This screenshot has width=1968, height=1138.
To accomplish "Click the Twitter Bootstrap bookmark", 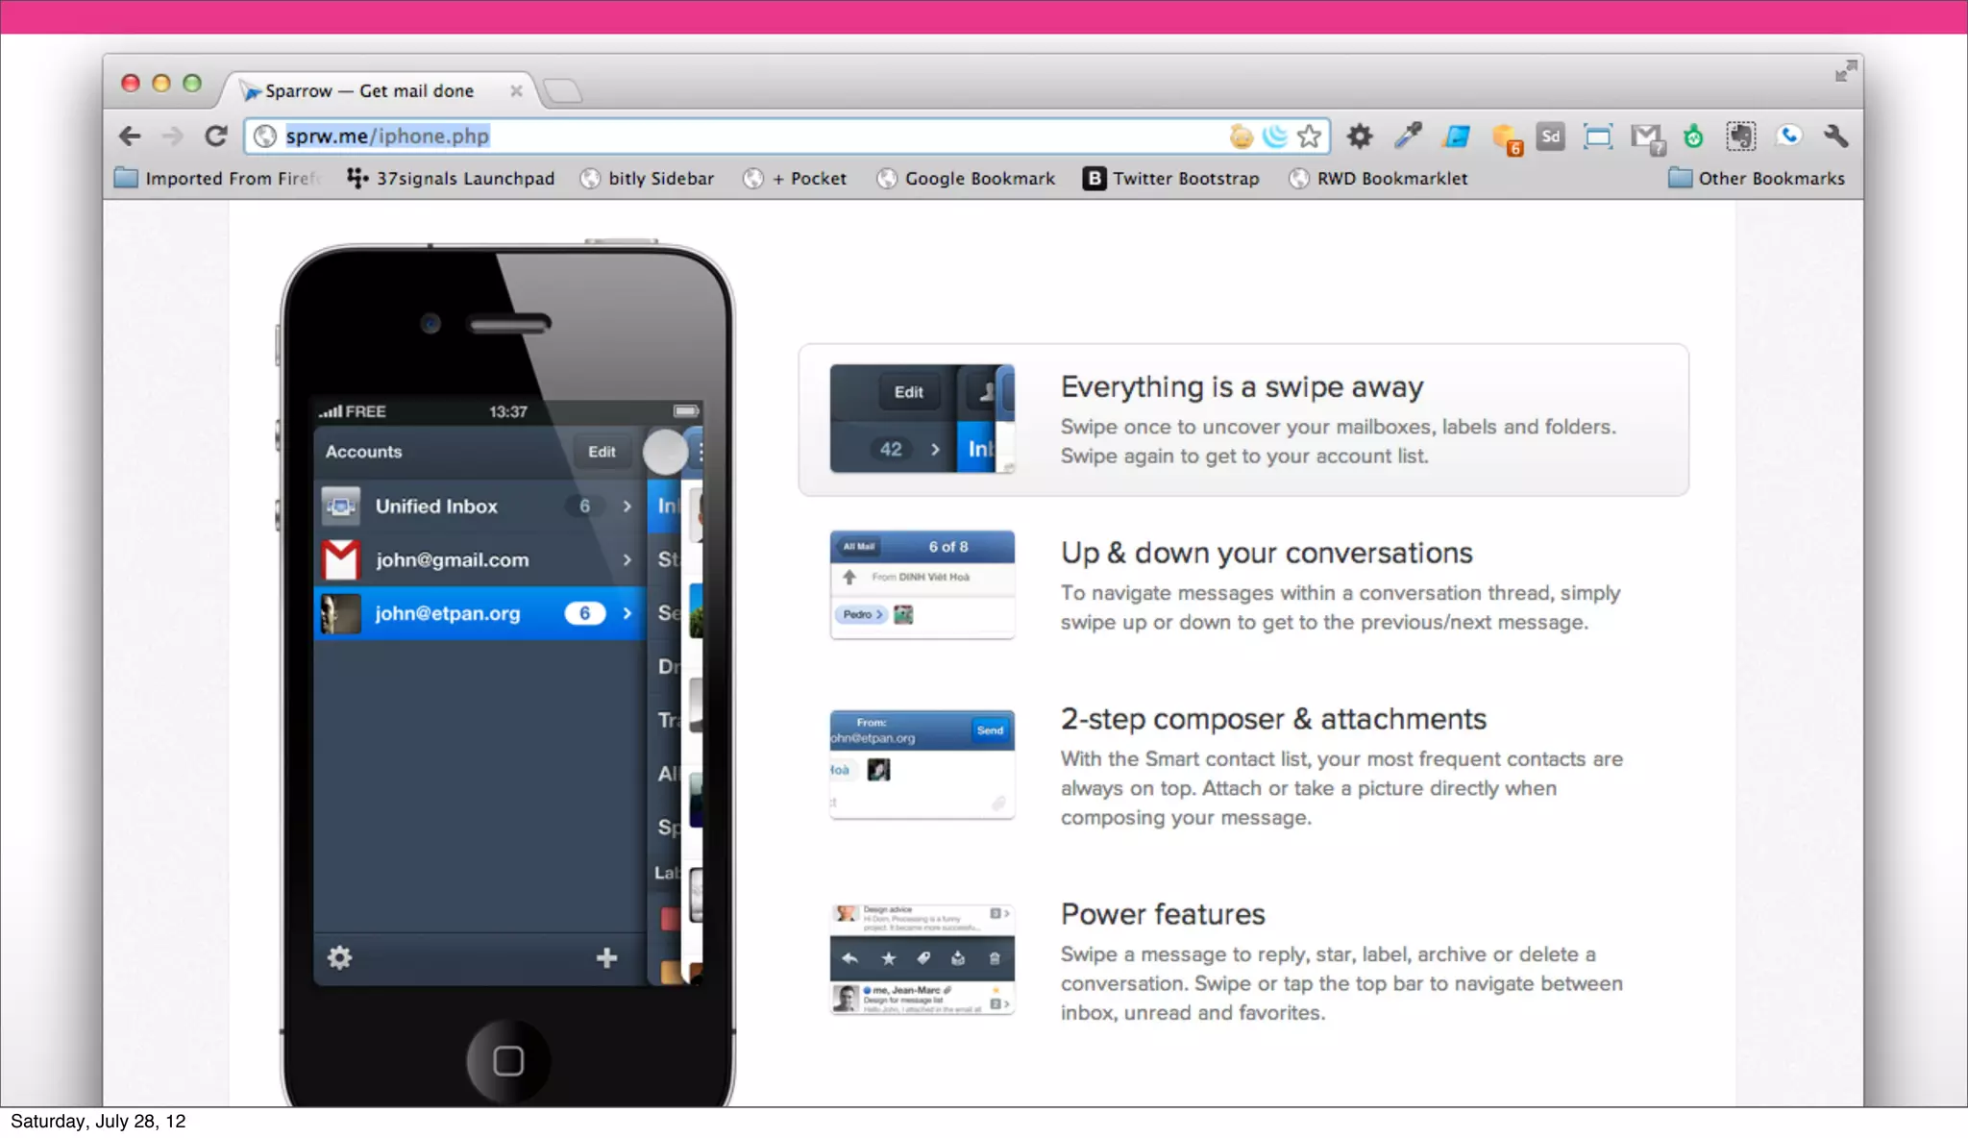I will (1171, 178).
